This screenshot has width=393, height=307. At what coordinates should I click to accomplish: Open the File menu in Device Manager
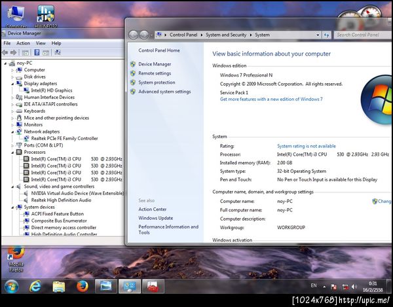pos(7,43)
